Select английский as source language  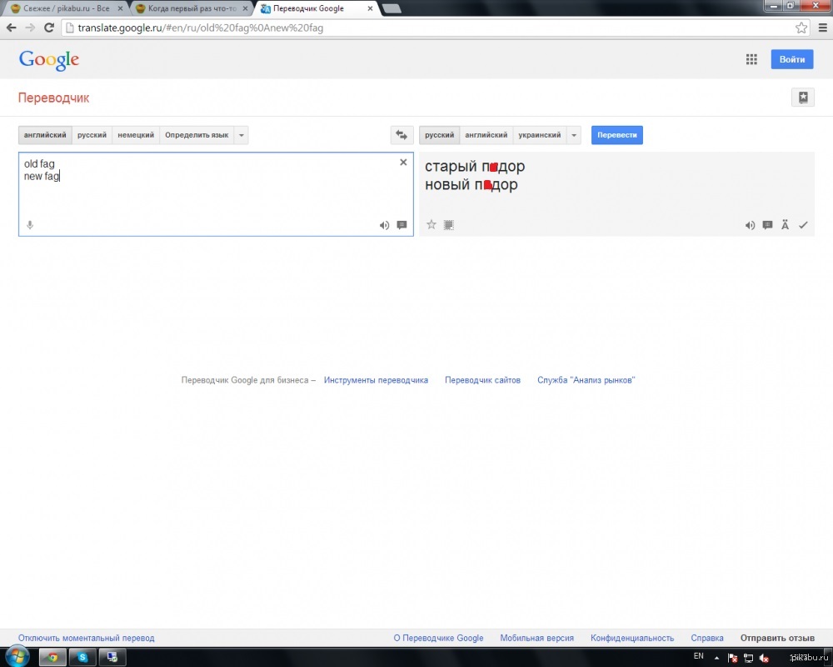coord(45,135)
